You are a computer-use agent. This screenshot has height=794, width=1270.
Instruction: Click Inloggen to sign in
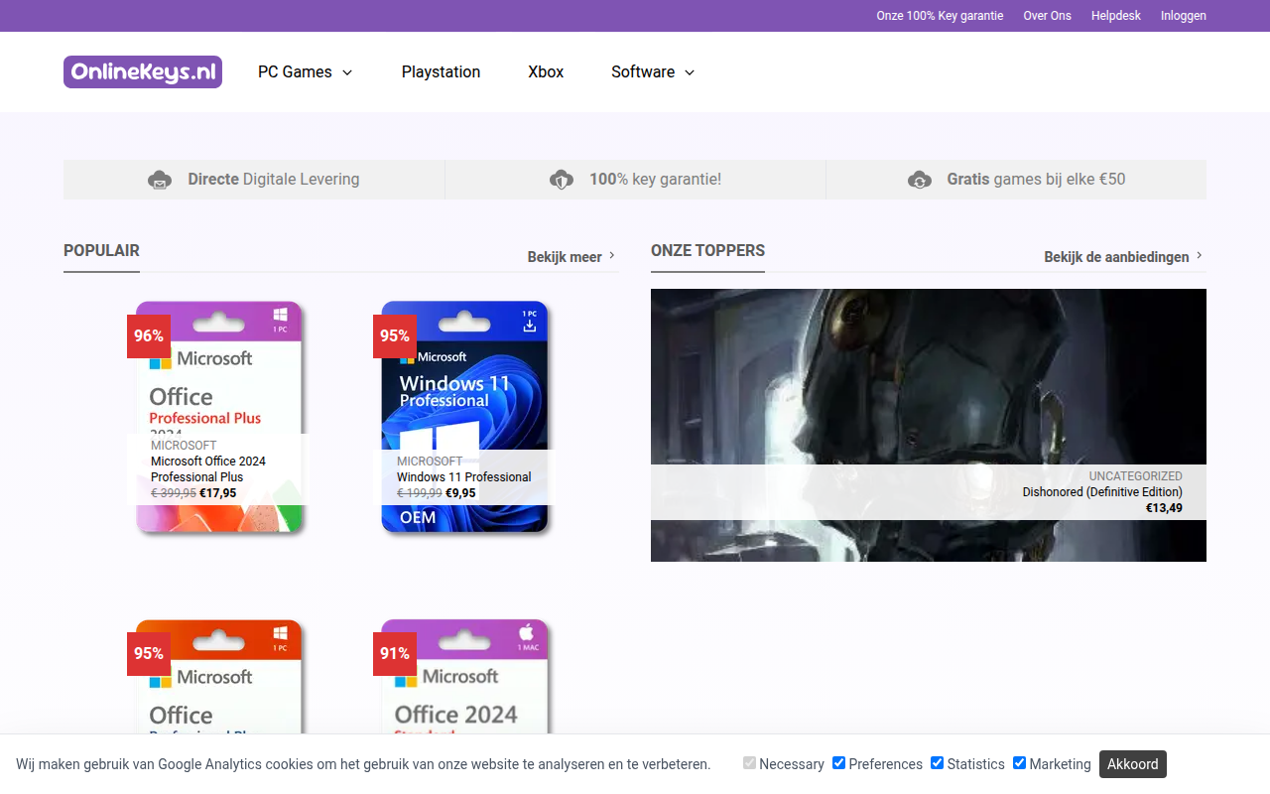[1184, 16]
